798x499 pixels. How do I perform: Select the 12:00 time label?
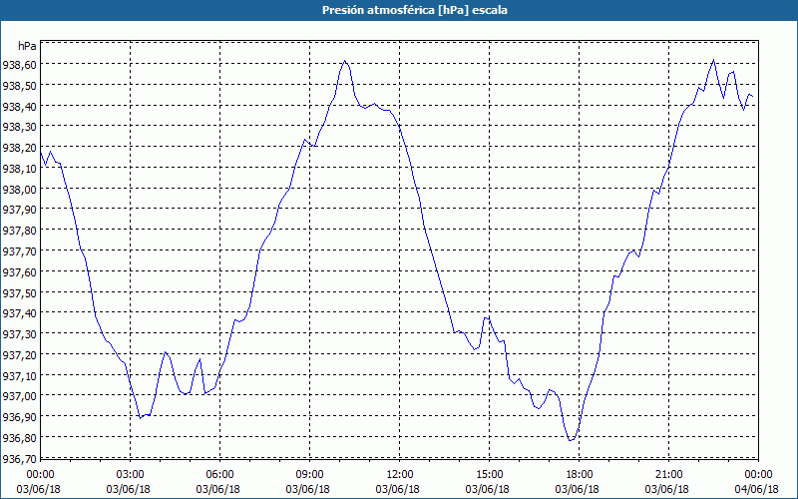pos(400,475)
